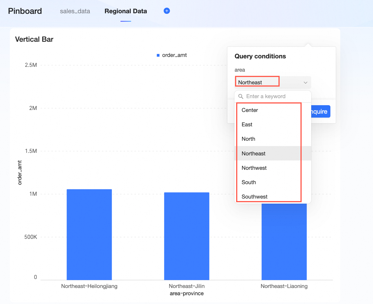The width and height of the screenshot is (373, 304).
Task: Click the Pinboard title
Action: point(25,11)
